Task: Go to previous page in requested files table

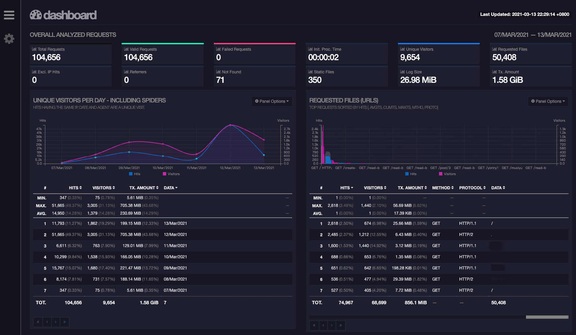Action: (x=323, y=325)
